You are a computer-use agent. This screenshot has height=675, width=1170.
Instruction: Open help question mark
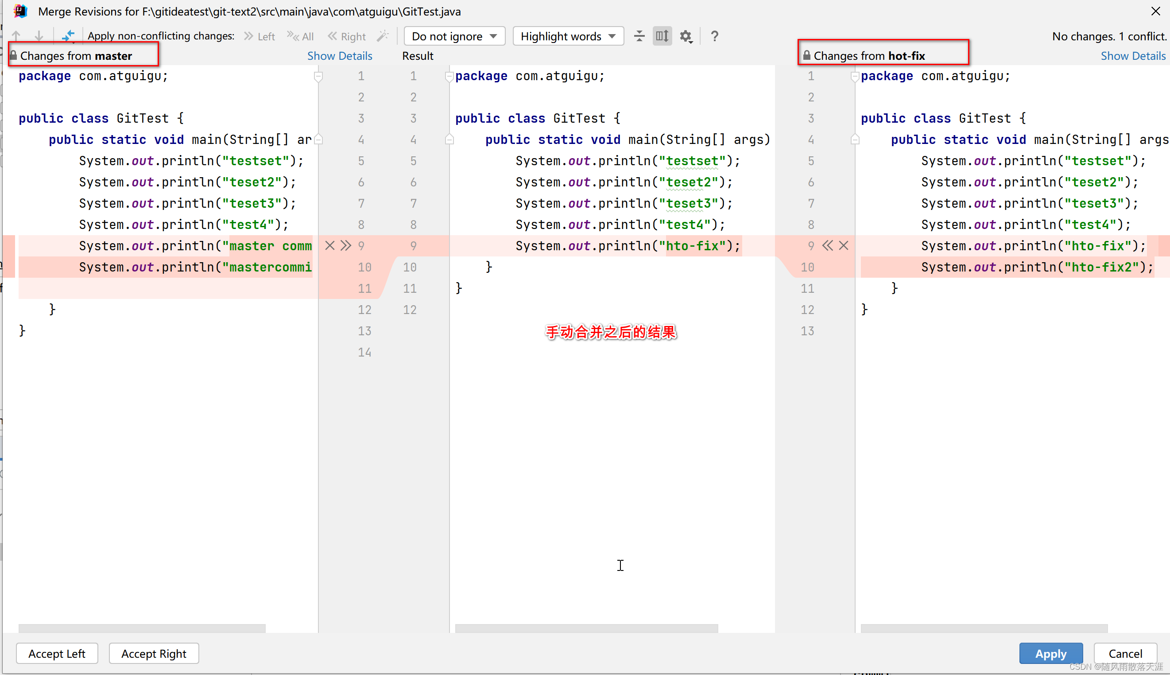714,36
